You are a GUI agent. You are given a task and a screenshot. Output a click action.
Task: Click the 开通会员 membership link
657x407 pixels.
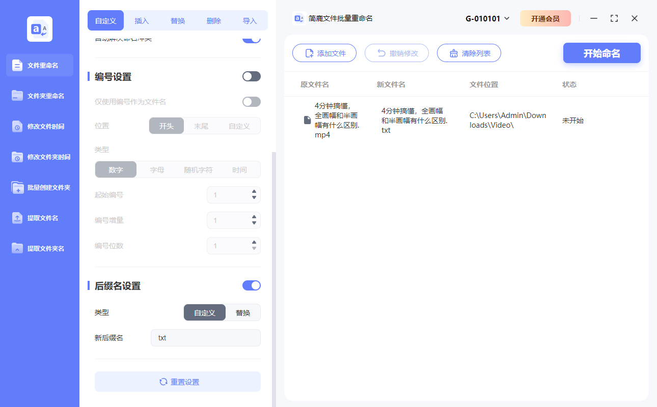pyautogui.click(x=545, y=18)
